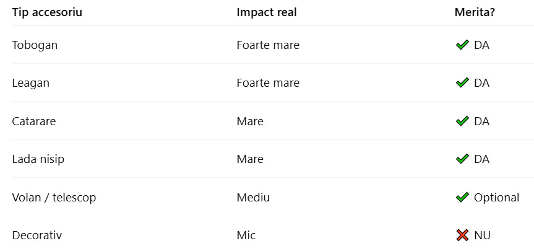534x251 pixels.
Task: Click the green checkmark in the Tobogan row
Action: [462, 45]
